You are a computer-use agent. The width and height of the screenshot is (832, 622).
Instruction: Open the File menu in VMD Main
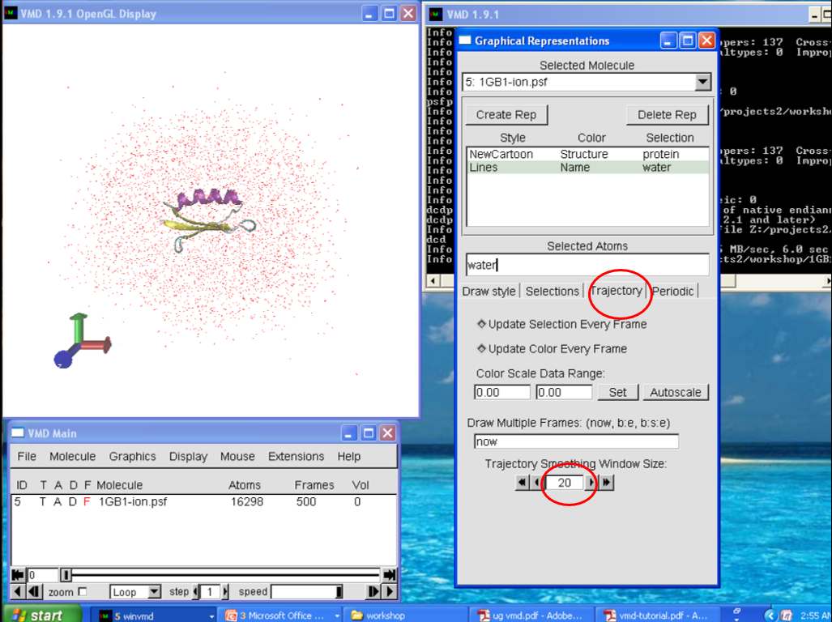(x=27, y=457)
